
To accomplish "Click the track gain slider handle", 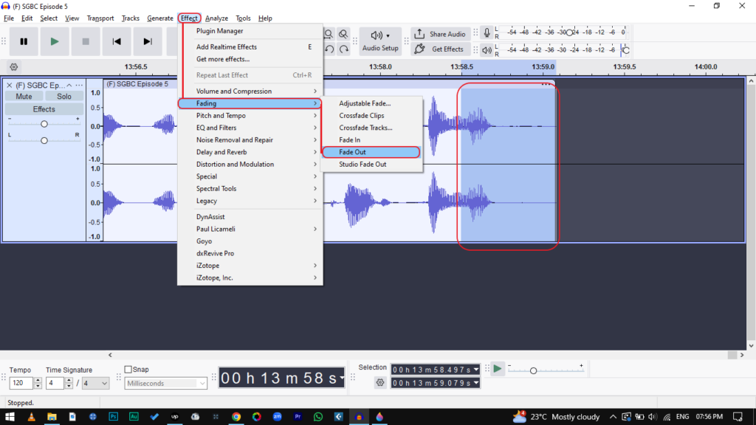I will click(44, 124).
